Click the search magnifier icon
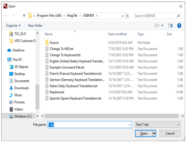Screen dimensions: 187x142 coord(178,16)
